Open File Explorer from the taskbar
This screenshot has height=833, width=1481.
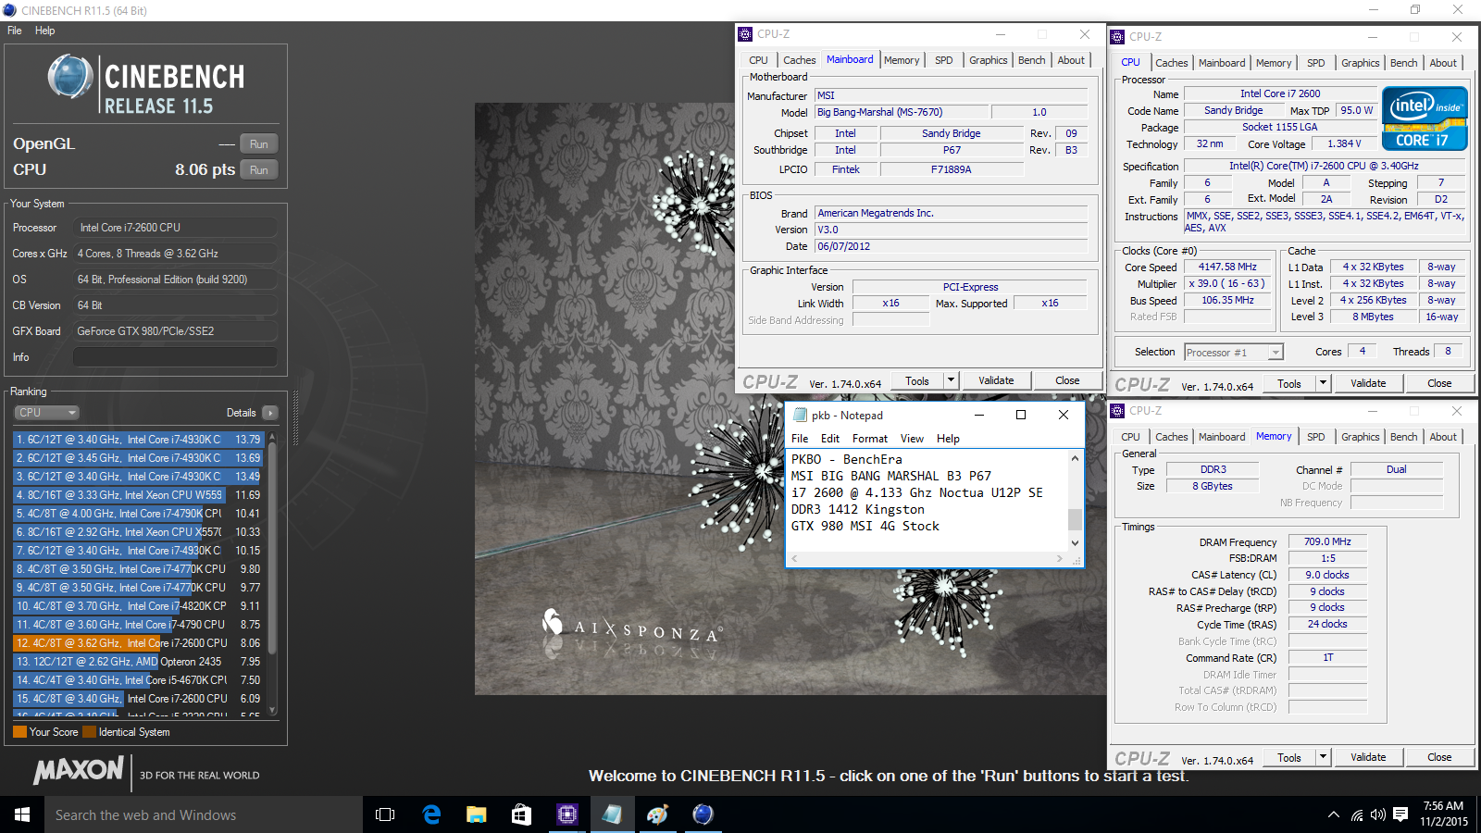pos(477,814)
